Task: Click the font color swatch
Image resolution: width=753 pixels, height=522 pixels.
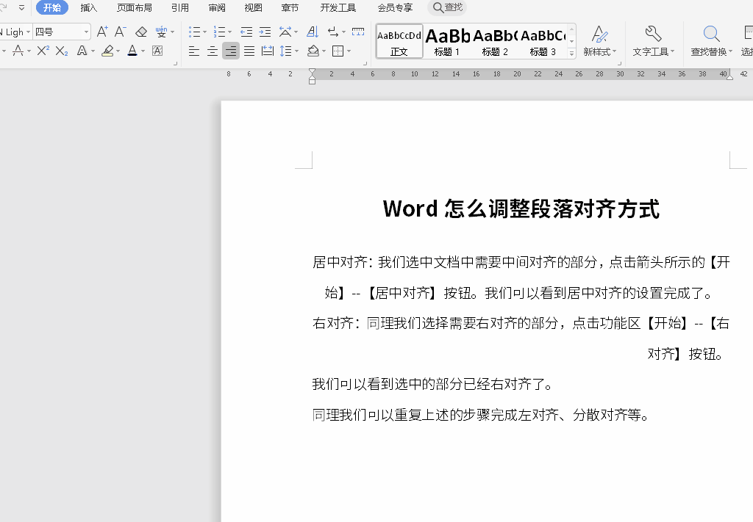Action: [x=132, y=51]
